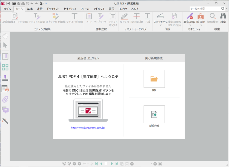Screen dimensions: 229x167
Task: Select the Hand tool in the left sidebar
Action: click(x=5, y=36)
